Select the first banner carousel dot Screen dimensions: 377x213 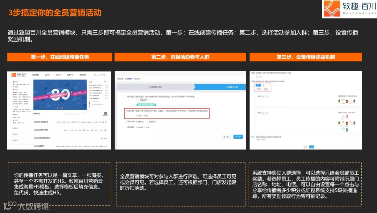(x=58, y=108)
